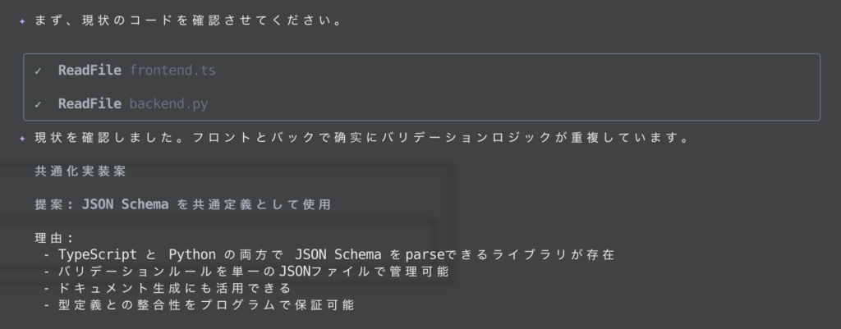Select the ドキュメント生成にも活用できる bullet
This screenshot has width=841, height=329.
click(168, 288)
